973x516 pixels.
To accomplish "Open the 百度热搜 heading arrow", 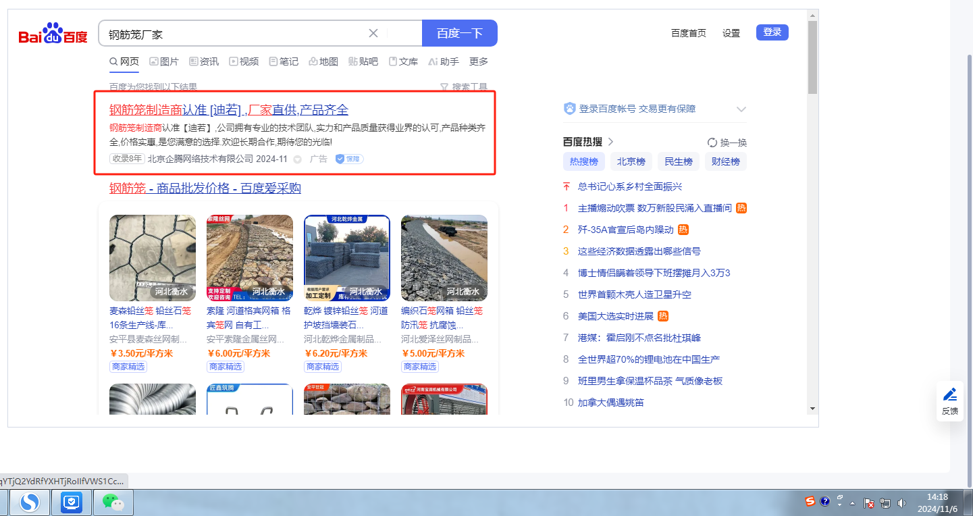I will (x=610, y=142).
